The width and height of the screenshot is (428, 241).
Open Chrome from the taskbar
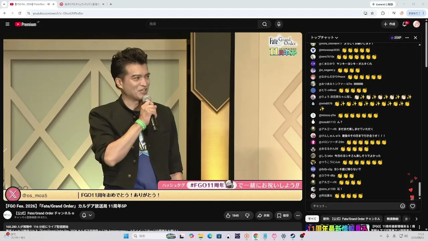point(256,236)
